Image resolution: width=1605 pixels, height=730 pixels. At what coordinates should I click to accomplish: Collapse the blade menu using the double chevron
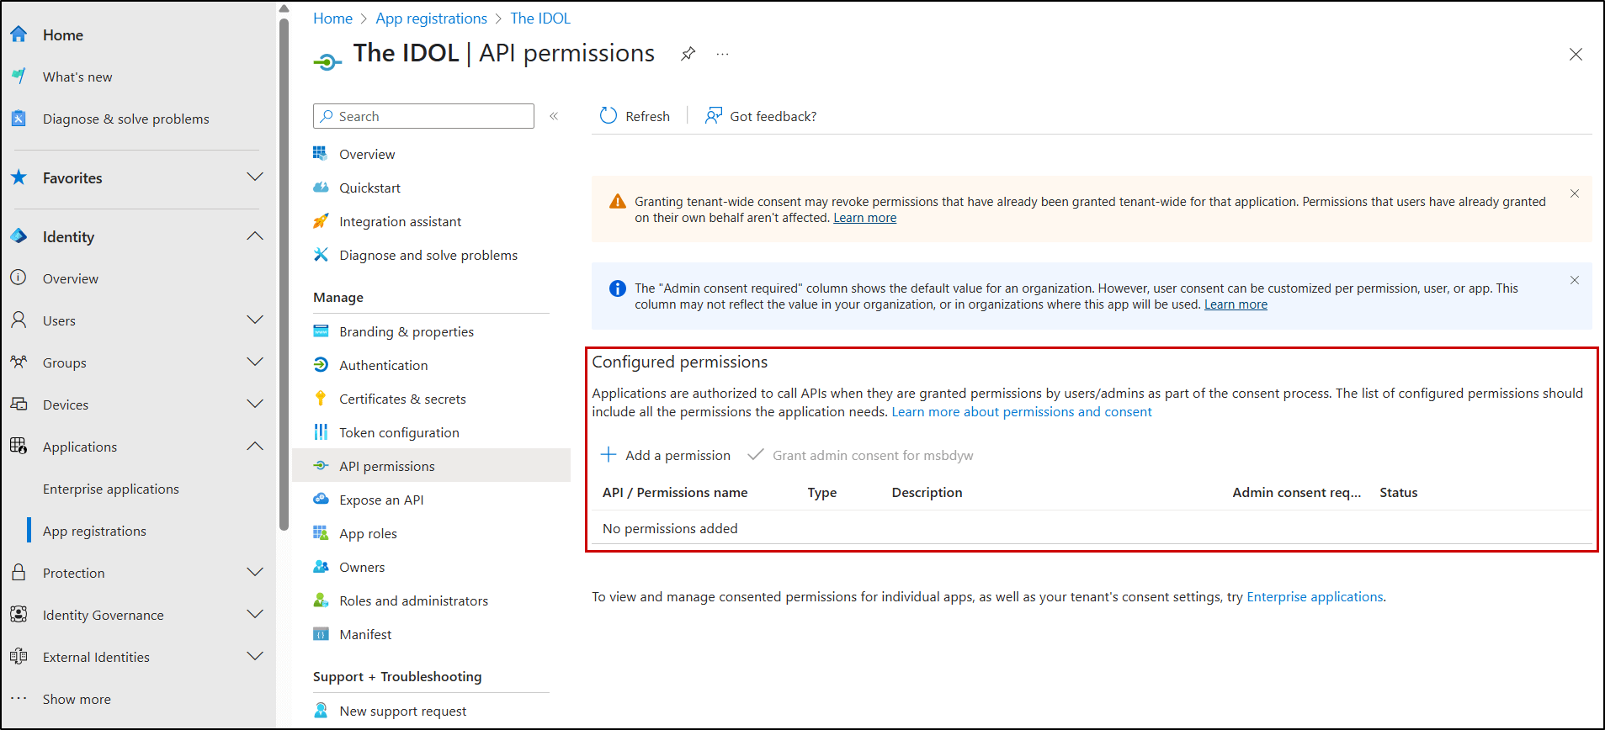click(554, 116)
